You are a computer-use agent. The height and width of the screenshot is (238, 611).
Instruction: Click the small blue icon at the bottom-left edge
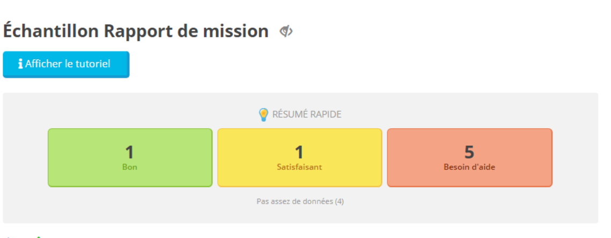click(9, 237)
